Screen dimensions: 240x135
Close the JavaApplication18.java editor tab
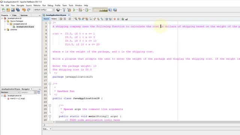[x=69, y=15]
